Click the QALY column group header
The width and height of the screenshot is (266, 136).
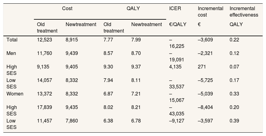tap(133, 9)
